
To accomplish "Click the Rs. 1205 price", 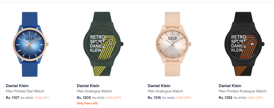I will tap(84, 98).
